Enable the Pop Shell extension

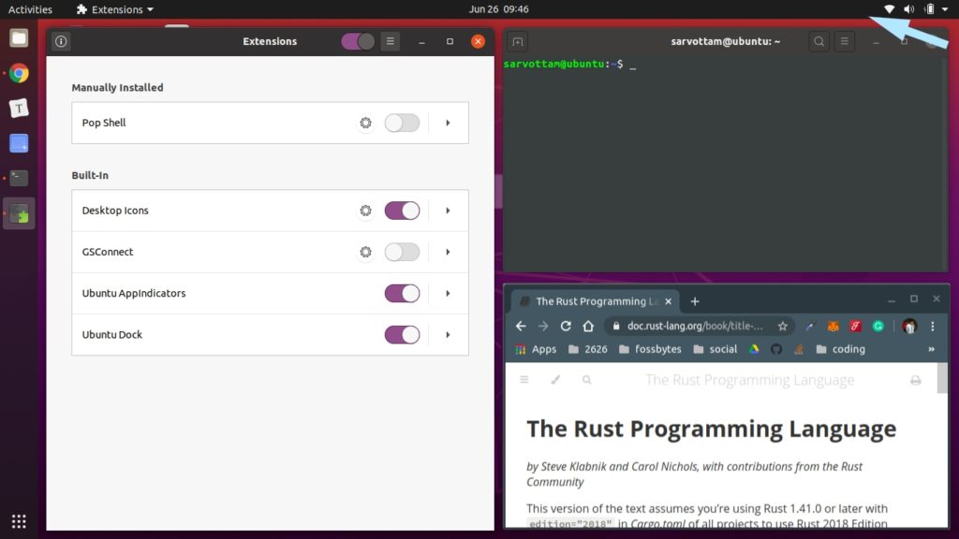(402, 123)
